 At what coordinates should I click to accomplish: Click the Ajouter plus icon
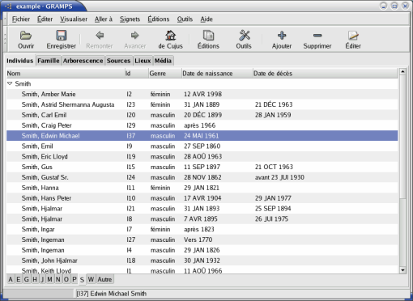point(282,36)
